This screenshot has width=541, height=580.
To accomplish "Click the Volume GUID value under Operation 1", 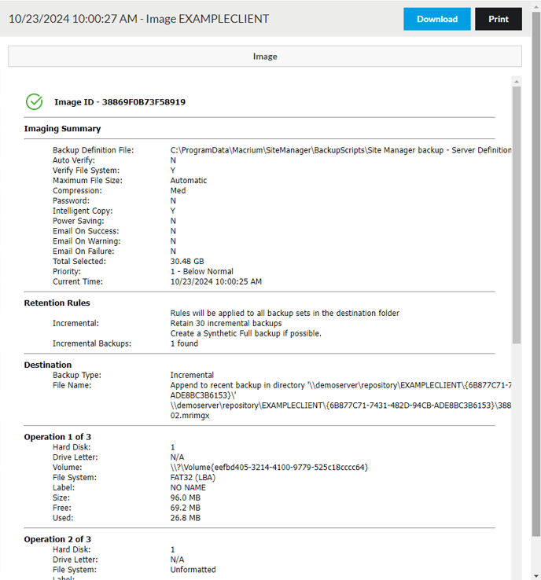I will (x=269, y=467).
